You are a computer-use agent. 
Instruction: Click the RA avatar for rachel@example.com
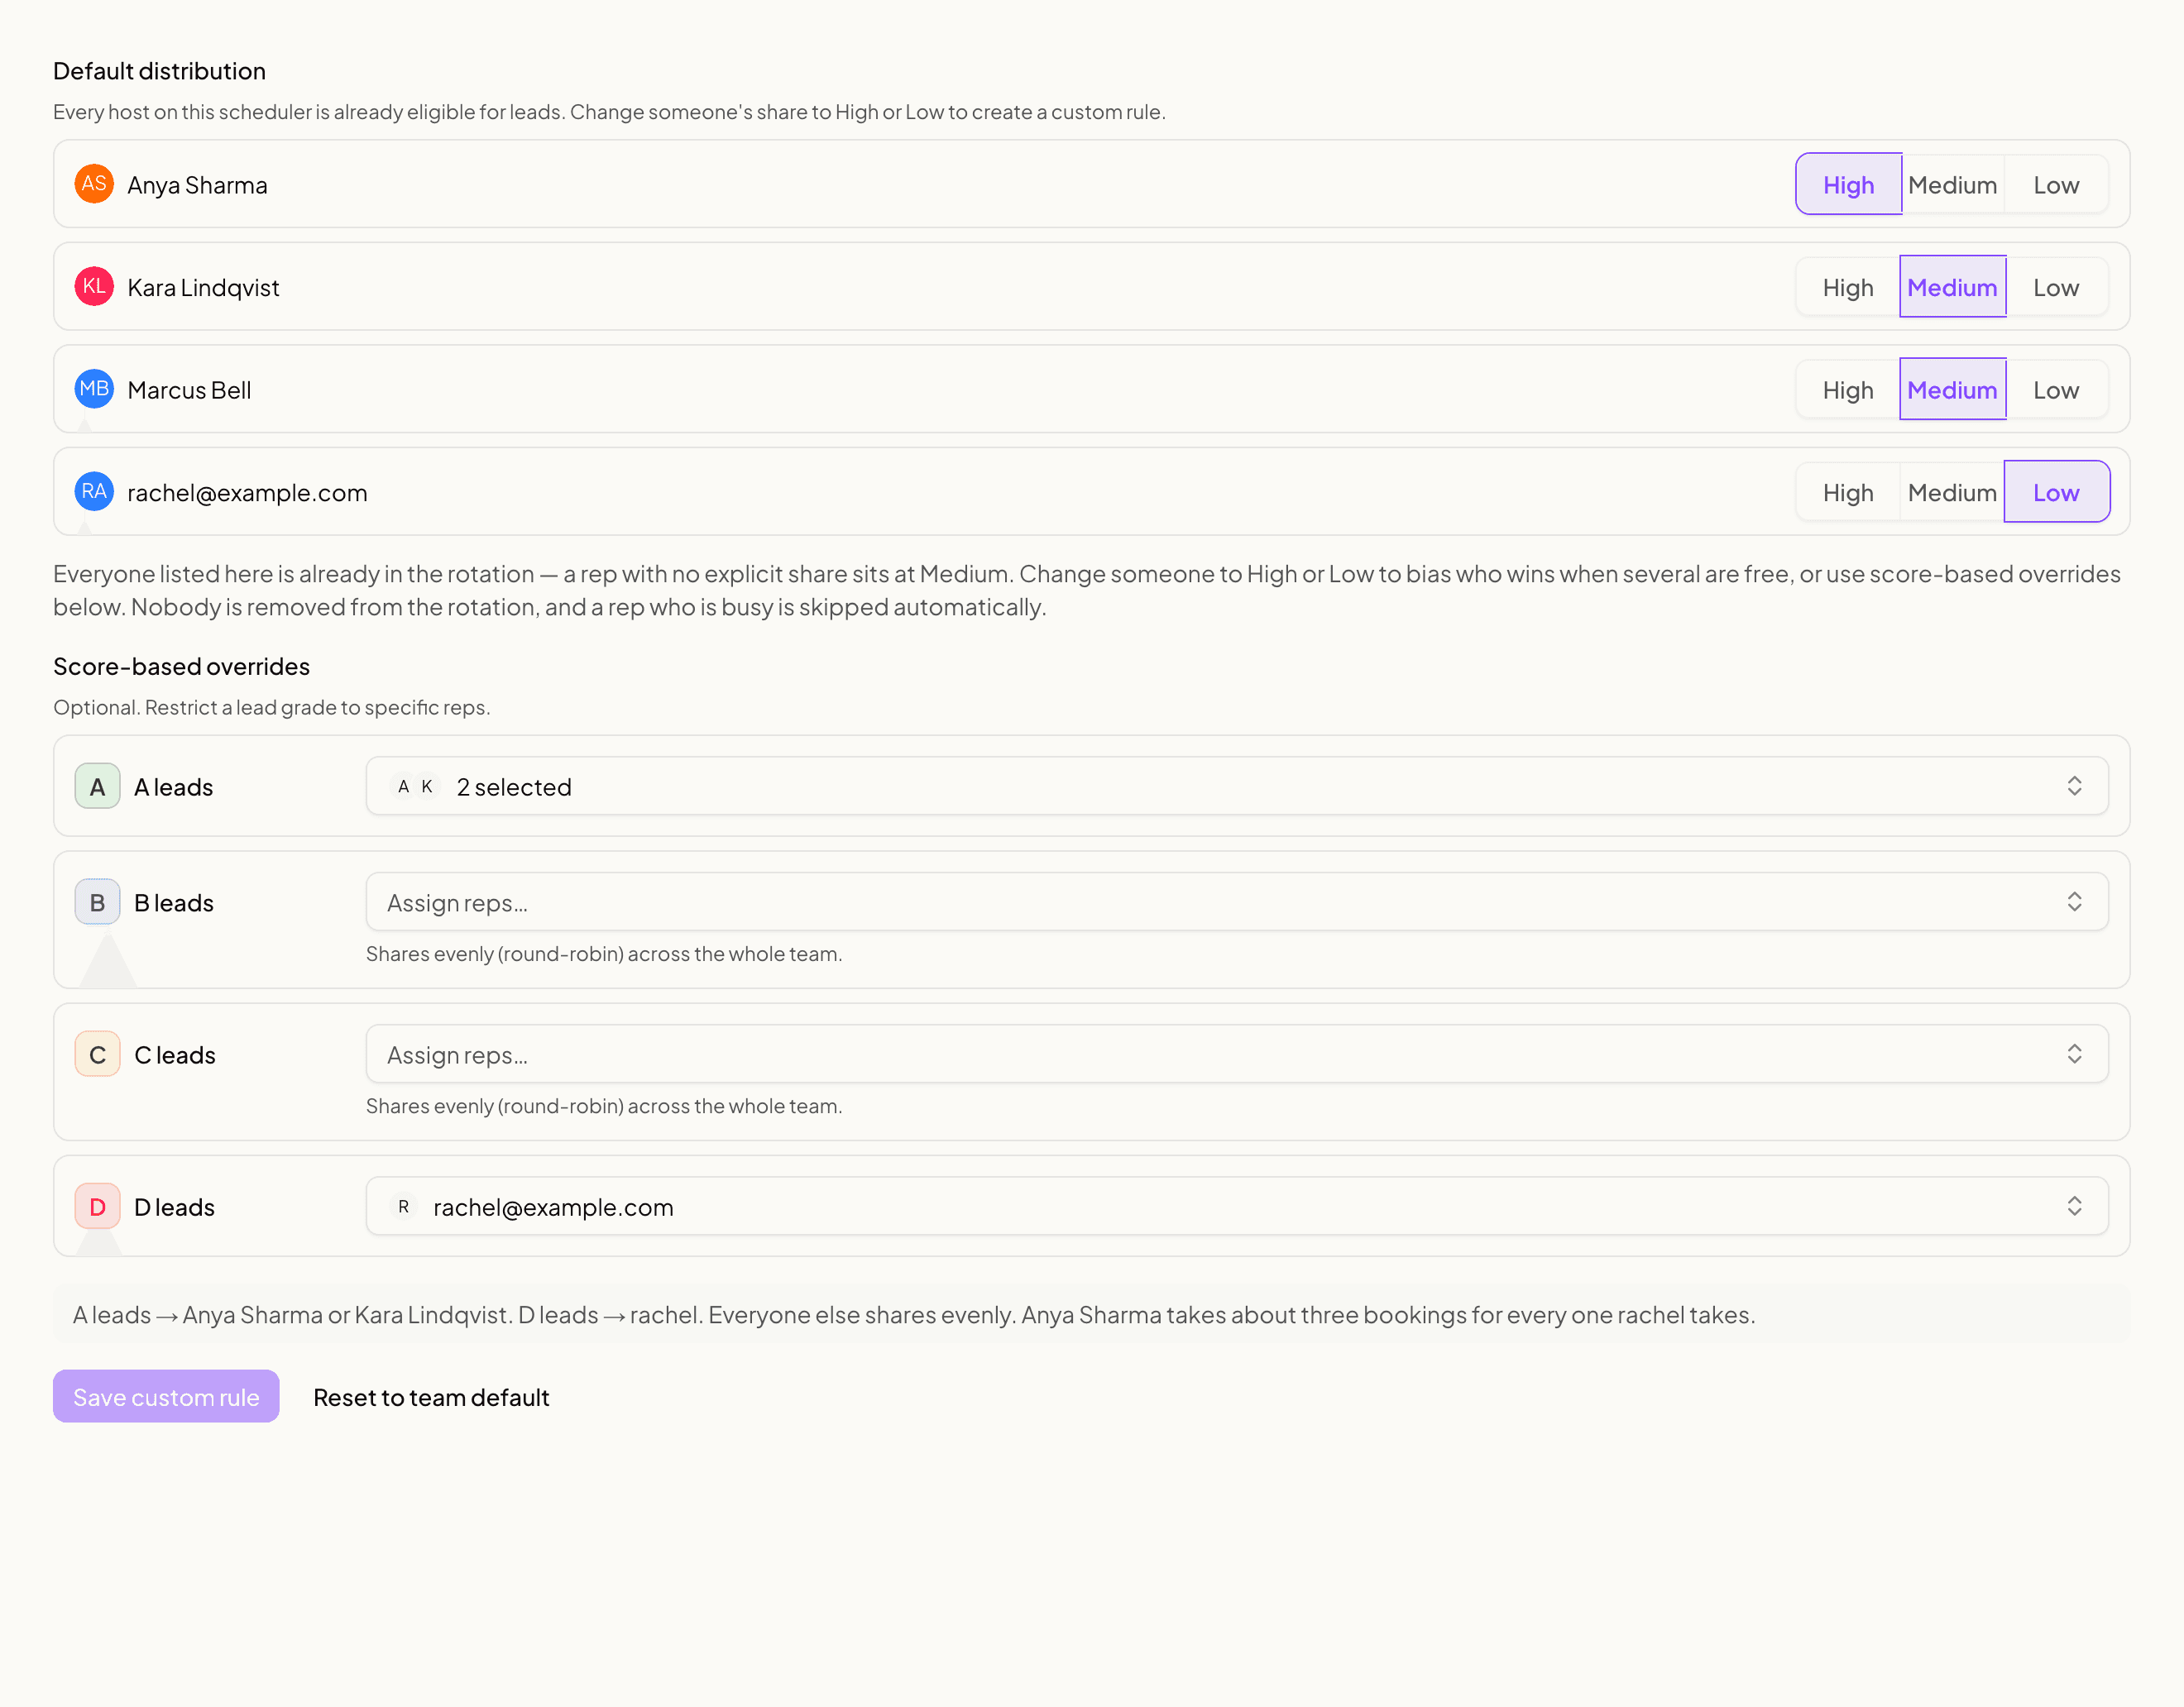[94, 492]
